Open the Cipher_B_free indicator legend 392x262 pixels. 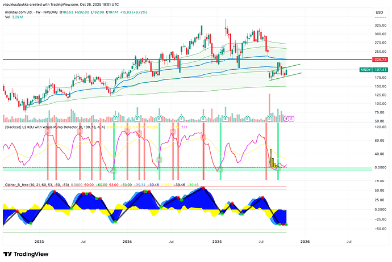(37, 185)
